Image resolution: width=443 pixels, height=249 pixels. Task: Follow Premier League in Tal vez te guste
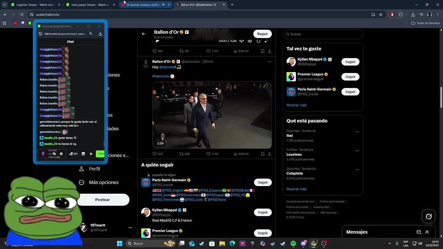click(350, 77)
